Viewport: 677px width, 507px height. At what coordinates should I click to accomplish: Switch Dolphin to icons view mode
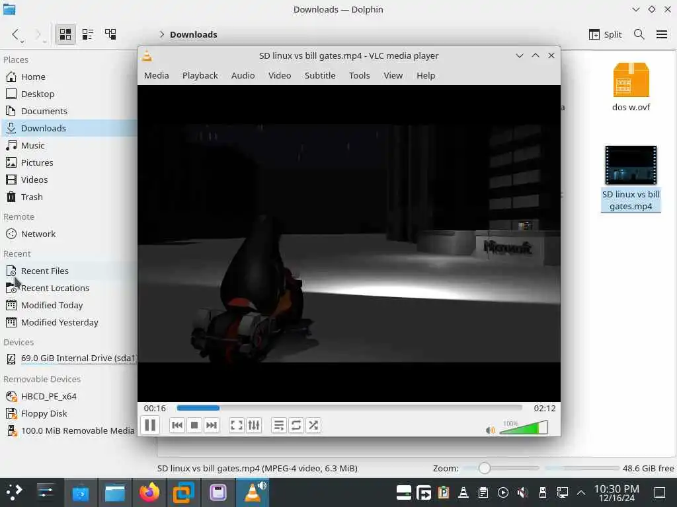(x=65, y=34)
